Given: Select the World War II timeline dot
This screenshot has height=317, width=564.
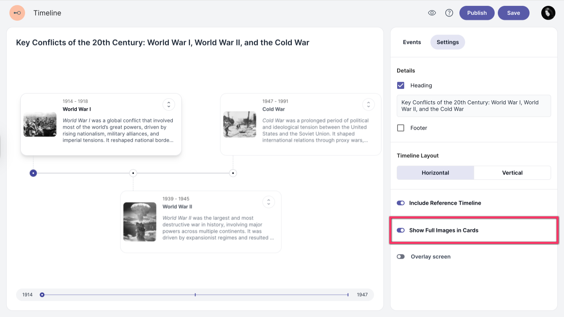Looking at the screenshot, I should [x=133, y=173].
